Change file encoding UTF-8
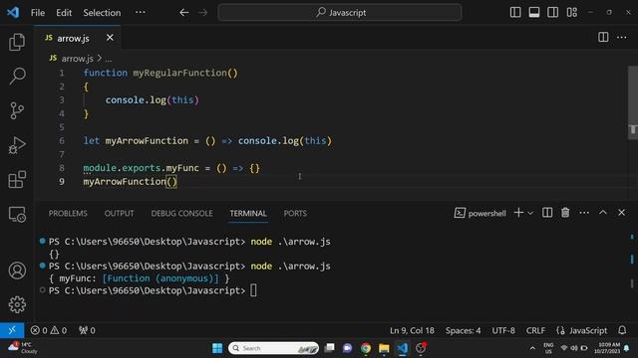The image size is (638, 358). (503, 330)
